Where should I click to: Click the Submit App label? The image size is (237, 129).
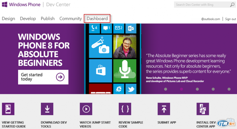[167, 122]
